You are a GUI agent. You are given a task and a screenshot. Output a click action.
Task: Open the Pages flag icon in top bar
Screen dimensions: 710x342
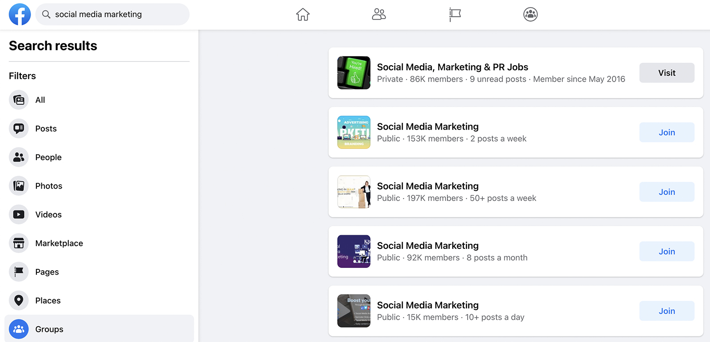coord(455,14)
